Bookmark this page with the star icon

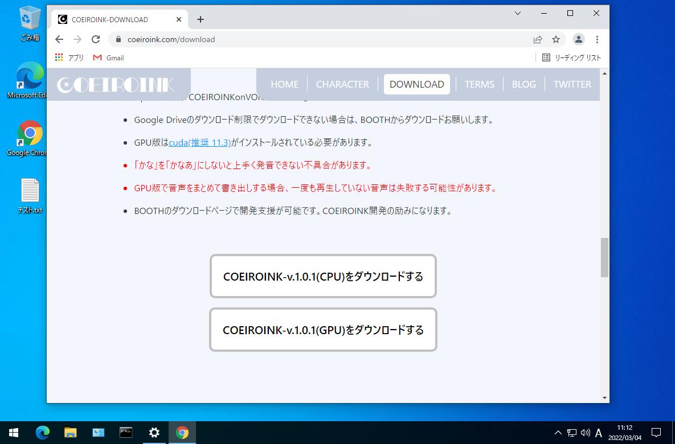click(556, 40)
